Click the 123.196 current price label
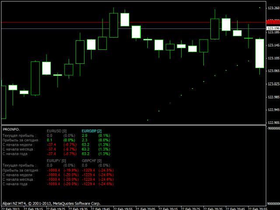The width and height of the screenshot is (280, 210). coord(273,28)
